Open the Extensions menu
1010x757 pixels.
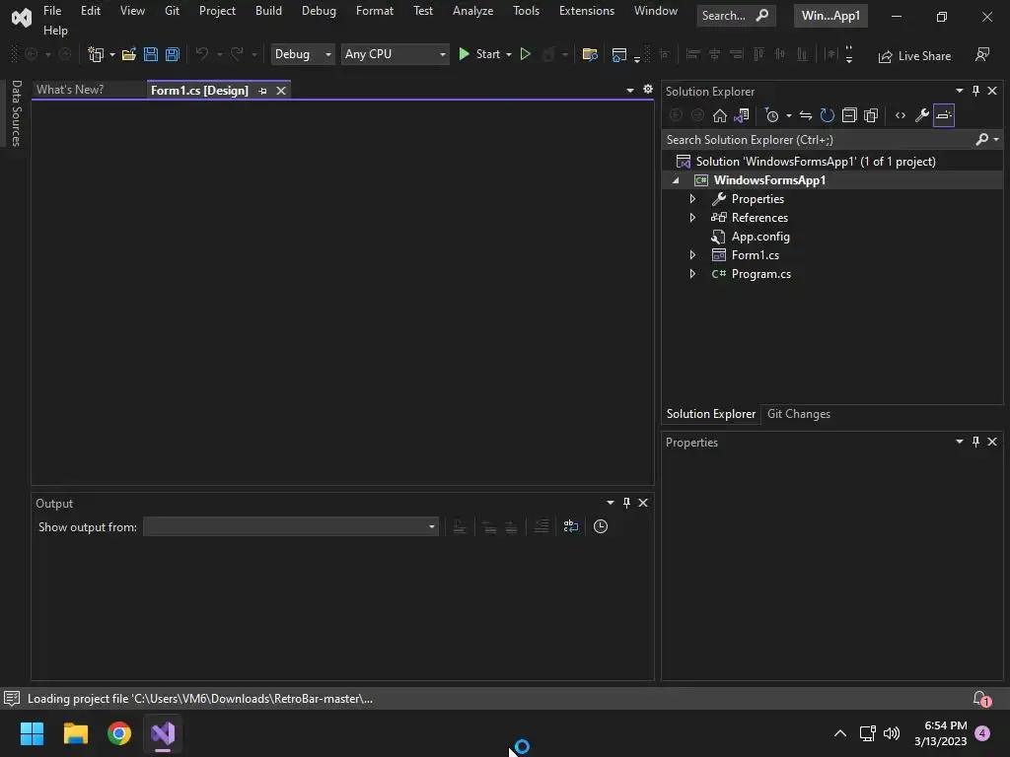[587, 11]
